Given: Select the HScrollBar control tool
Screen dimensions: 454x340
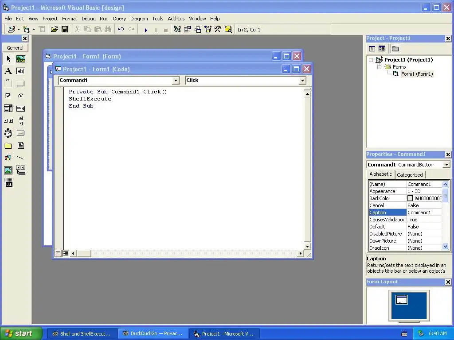Looking at the screenshot, I should point(8,121).
